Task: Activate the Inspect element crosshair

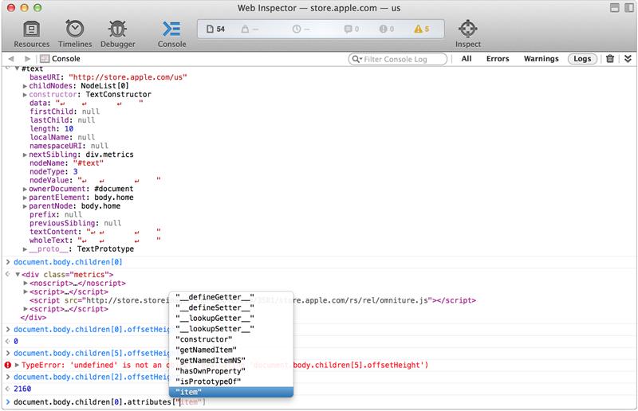Action: tap(467, 33)
